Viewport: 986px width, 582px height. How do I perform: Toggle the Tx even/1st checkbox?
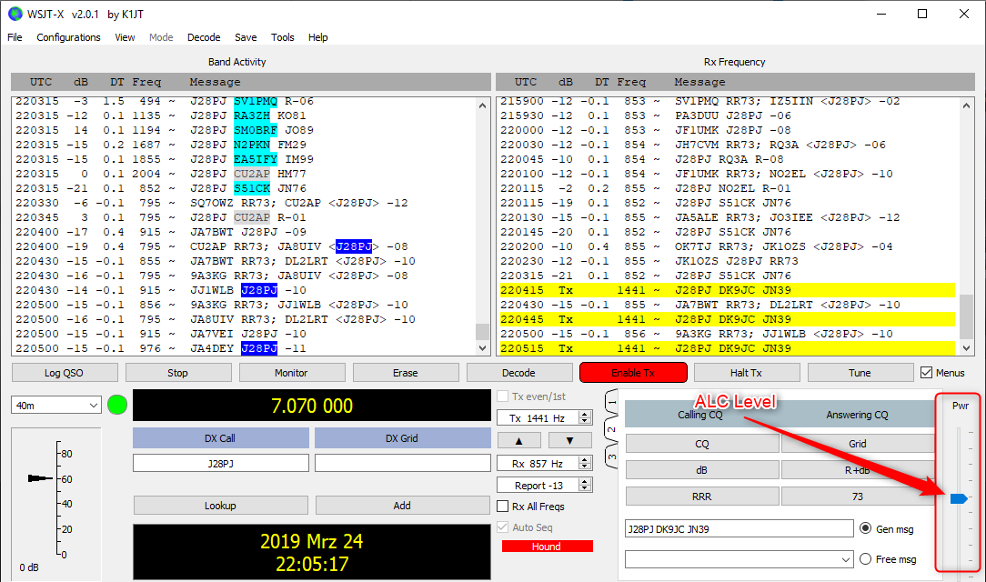[502, 396]
